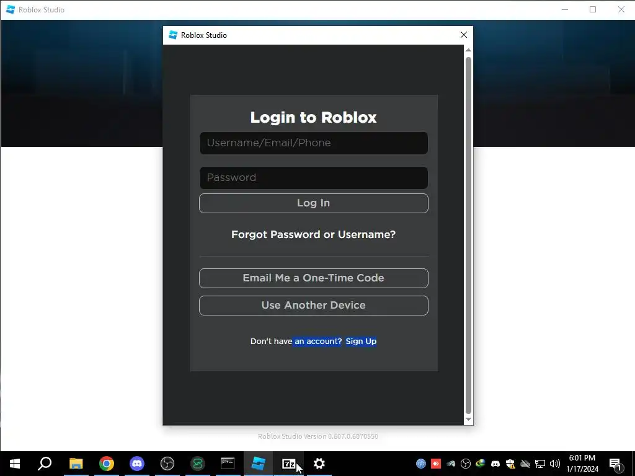Screen dimensions: 635x476
Task: Click the login dialog vertical scrollbar thumb
Action: pos(468,235)
